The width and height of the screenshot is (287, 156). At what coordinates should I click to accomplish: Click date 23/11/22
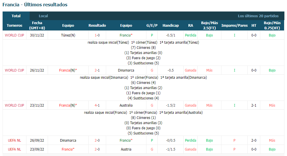(x=37, y=105)
